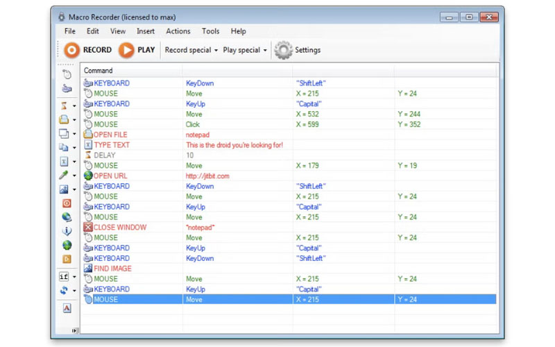
Task: Click the type text icon in sidebar
Action: click(64, 162)
